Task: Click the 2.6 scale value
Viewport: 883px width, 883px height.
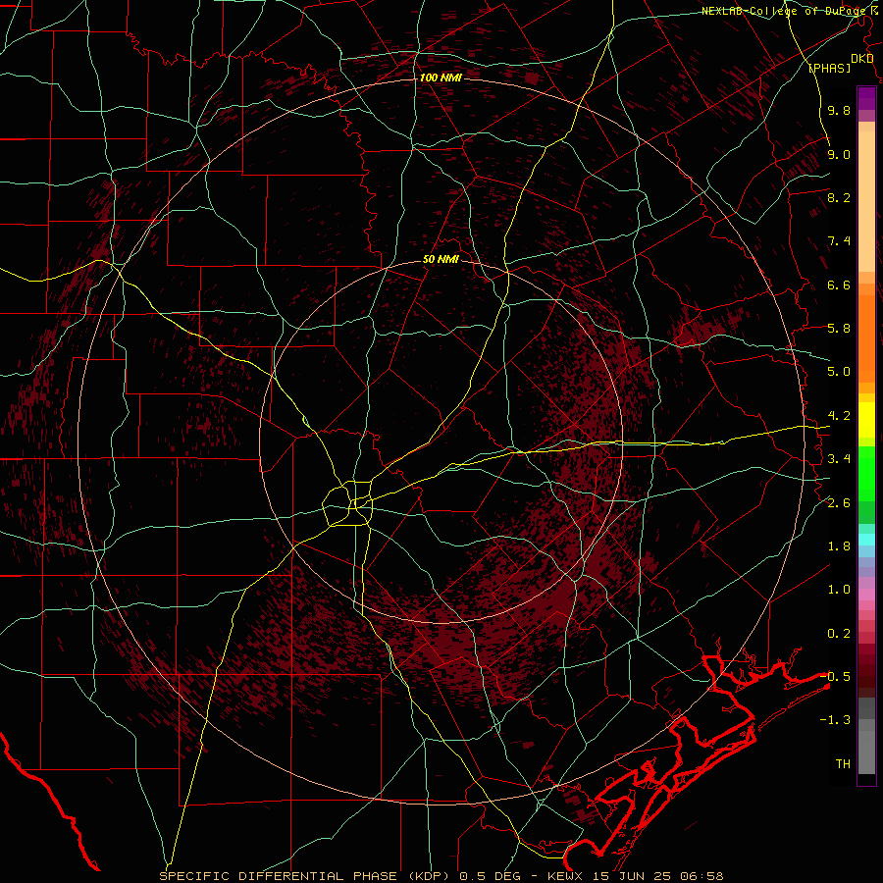Action: point(839,503)
